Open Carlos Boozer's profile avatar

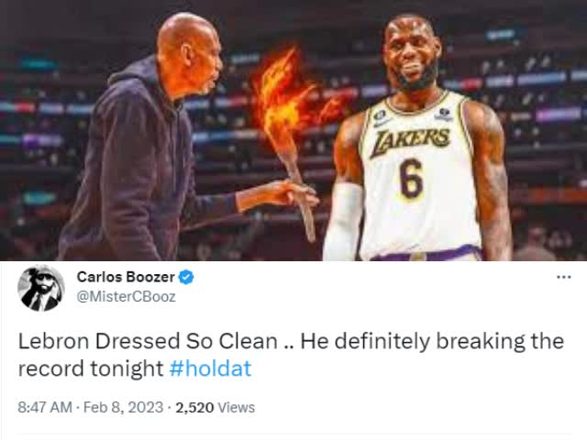coord(41,288)
